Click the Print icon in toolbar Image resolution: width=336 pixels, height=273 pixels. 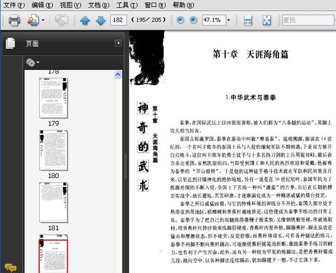[13, 20]
